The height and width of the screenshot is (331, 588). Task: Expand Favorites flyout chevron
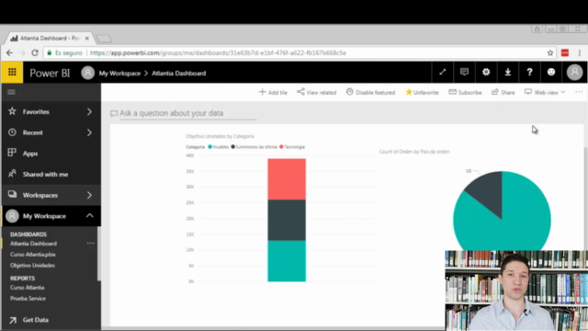(x=89, y=111)
